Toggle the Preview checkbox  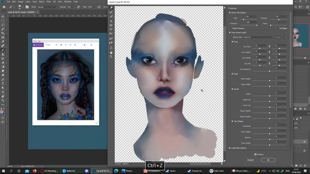pos(255,155)
